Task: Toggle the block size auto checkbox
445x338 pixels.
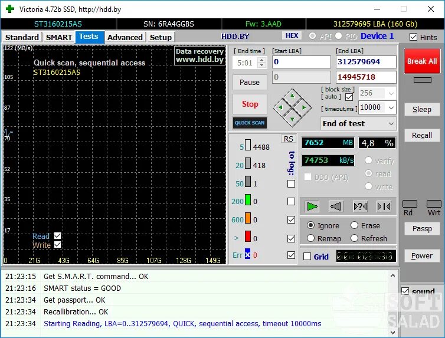Action: point(349,97)
